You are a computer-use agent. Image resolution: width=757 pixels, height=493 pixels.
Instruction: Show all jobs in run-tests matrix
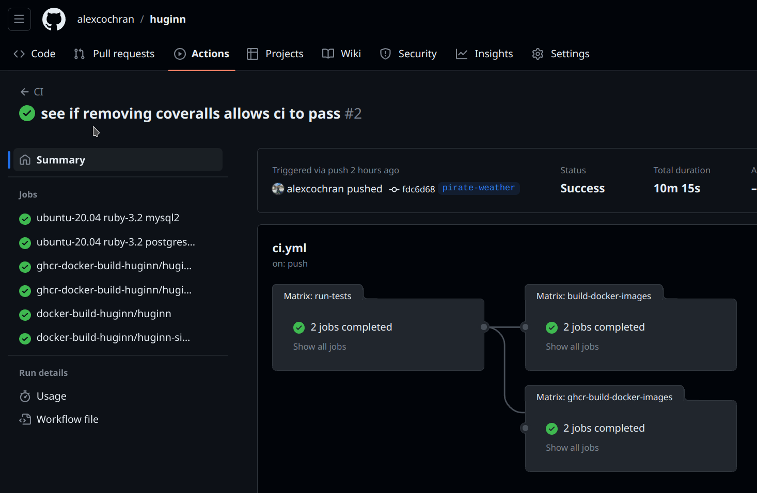pos(320,347)
